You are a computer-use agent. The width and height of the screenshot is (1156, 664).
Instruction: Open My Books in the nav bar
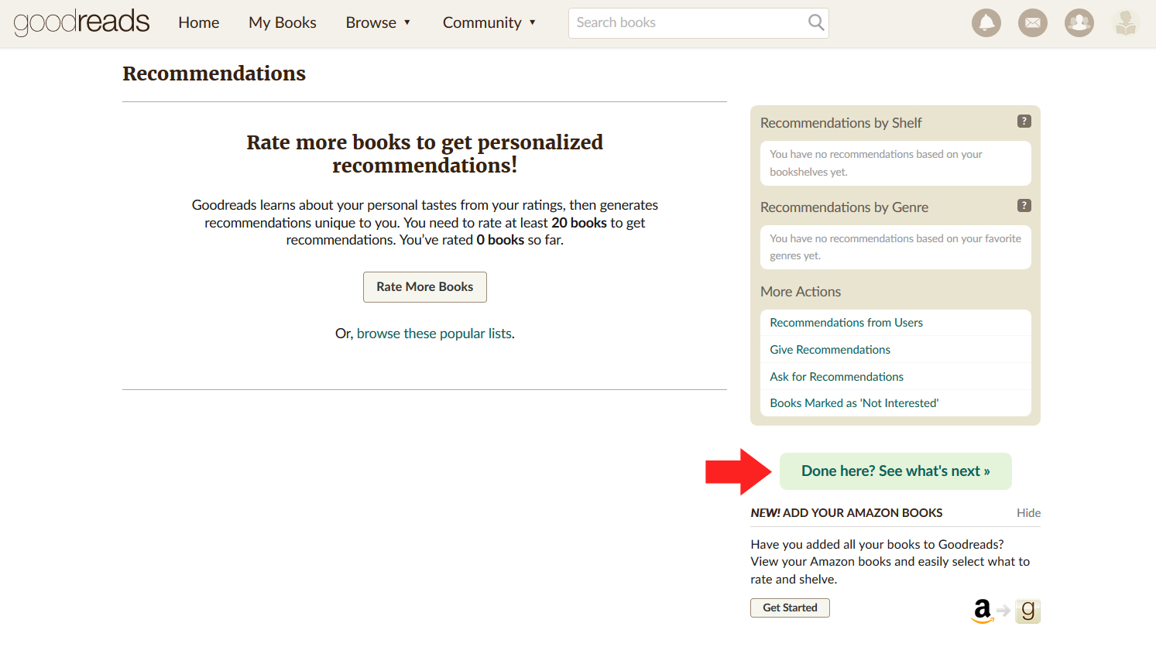click(x=282, y=22)
